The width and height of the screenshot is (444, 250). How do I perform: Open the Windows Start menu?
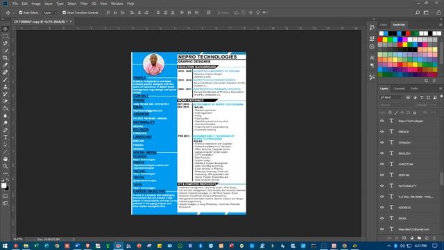[5, 246]
